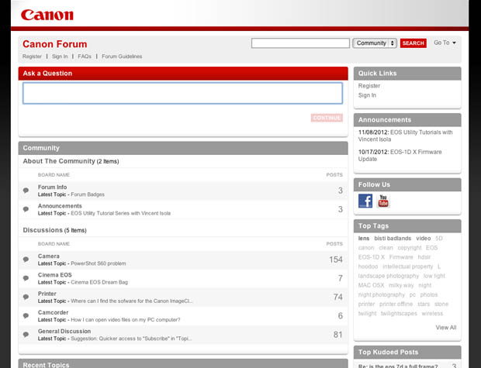
Task: Open topic EOS Utility Tutorial Series with Vincent Isola
Action: pyautogui.click(x=120, y=213)
